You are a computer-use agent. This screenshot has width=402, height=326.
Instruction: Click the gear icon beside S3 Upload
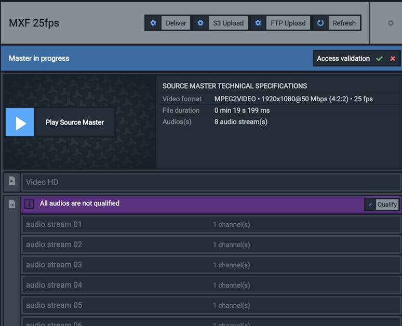[x=200, y=23]
